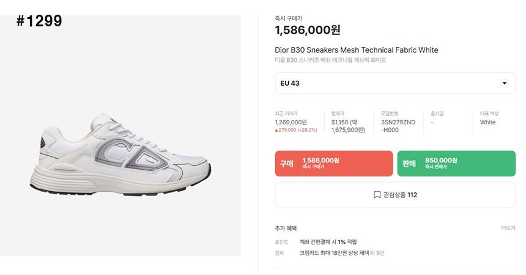This screenshot has width=526, height=275.
Task: Click the Dior B30 Sneakers English product title
Action: coord(357,50)
